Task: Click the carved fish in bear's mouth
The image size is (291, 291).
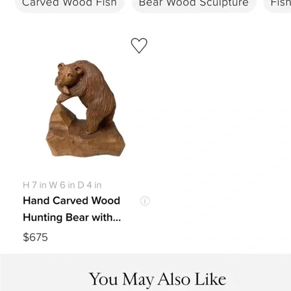Action: (62, 86)
